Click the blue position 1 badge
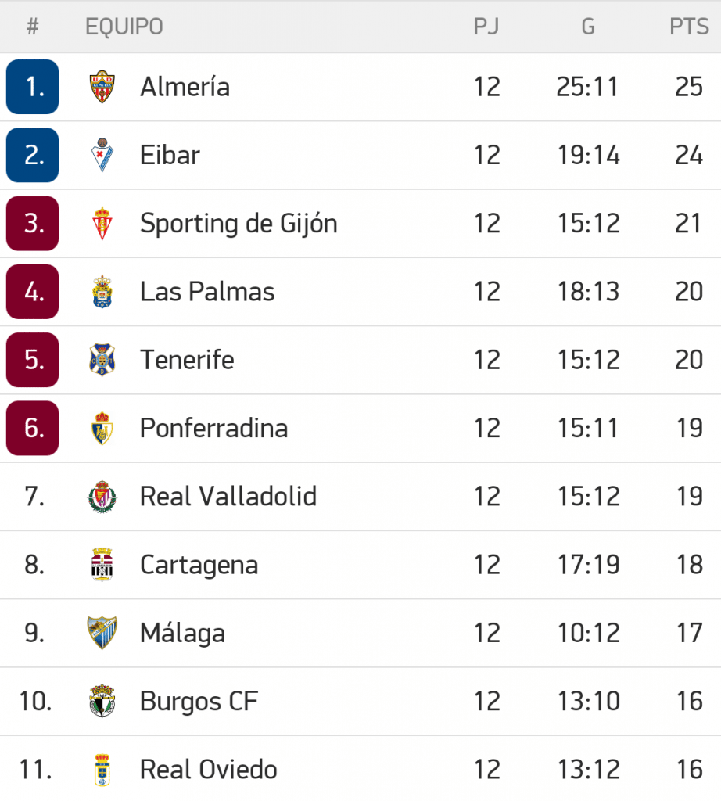This screenshot has height=801, width=721. pyautogui.click(x=33, y=87)
